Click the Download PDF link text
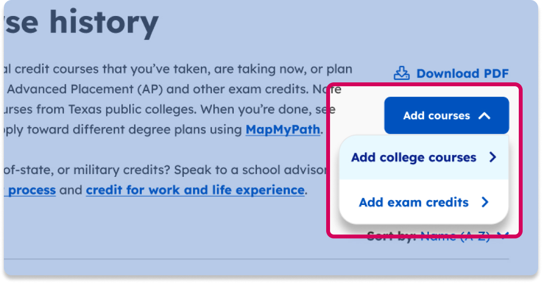This screenshot has height=283, width=542. (x=462, y=74)
